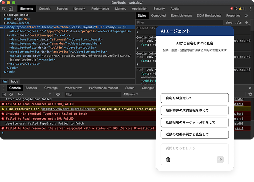Screen dimensions: 254x182
Task: Open the DevTools three-dot customize menu
Action: coord(250,9)
